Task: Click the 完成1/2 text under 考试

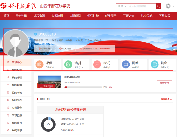Action: (x=107, y=67)
